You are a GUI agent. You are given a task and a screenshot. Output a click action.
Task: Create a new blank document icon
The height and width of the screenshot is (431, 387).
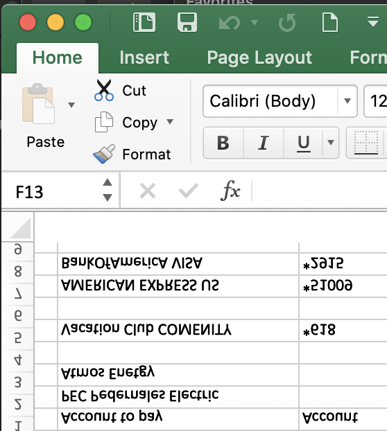330,22
